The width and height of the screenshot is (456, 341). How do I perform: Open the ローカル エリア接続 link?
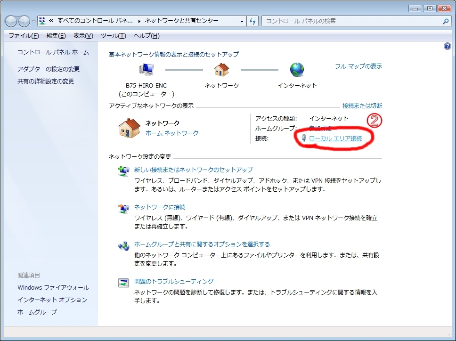pyautogui.click(x=335, y=138)
